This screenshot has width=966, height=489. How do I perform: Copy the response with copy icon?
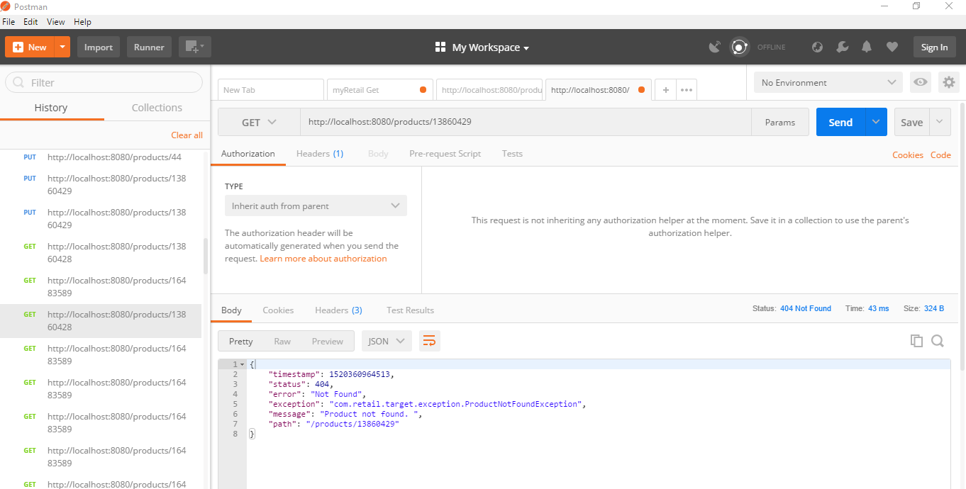coord(916,341)
